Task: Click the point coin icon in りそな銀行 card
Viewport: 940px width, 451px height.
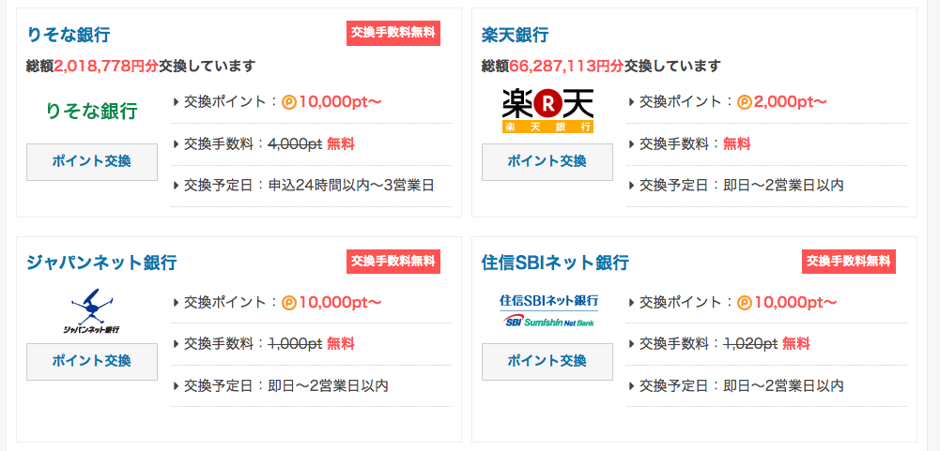Action: (x=289, y=102)
